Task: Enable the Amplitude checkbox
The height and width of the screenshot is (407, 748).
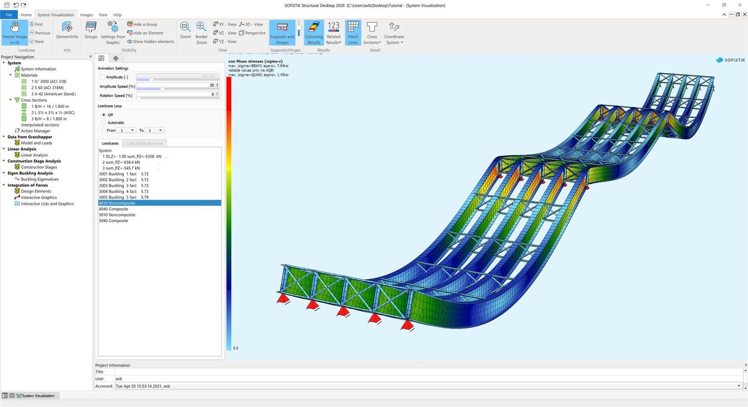Action: (x=102, y=77)
